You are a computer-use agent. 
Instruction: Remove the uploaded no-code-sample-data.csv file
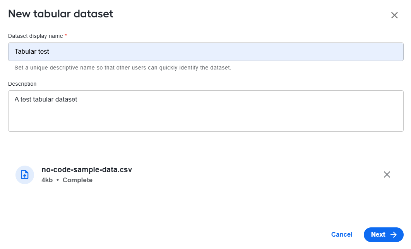(x=387, y=174)
